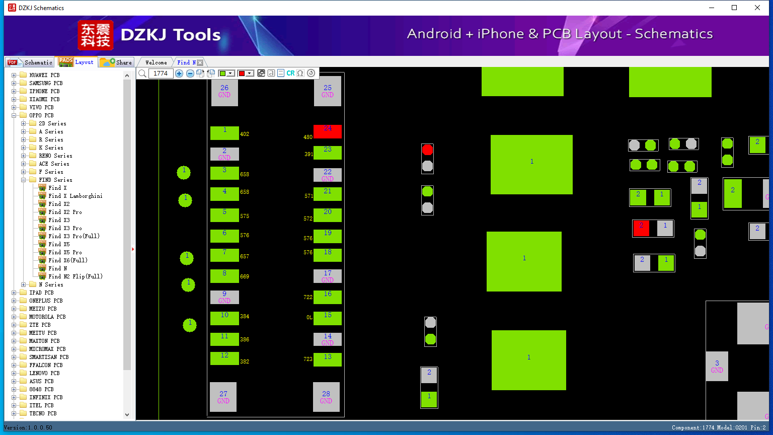Close the Find N document tab
Viewport: 773px width, 435px height.
[x=200, y=62]
